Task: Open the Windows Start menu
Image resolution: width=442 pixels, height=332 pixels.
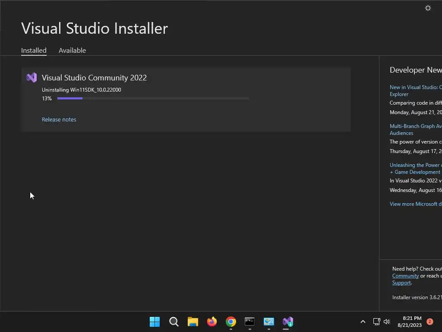Action: (x=155, y=322)
